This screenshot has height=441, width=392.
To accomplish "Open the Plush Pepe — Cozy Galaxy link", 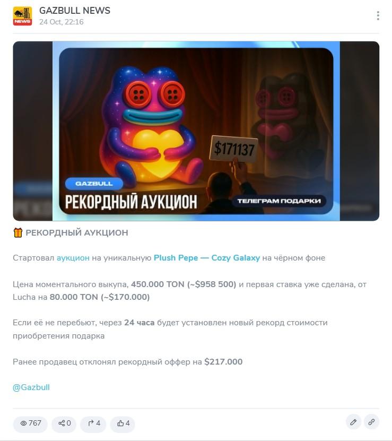I will coord(207,258).
